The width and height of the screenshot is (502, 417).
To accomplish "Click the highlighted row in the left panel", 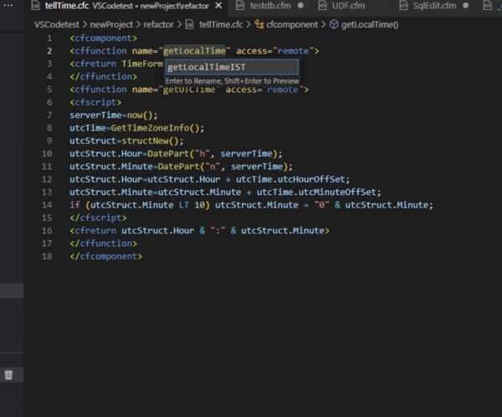I will click(x=8, y=292).
